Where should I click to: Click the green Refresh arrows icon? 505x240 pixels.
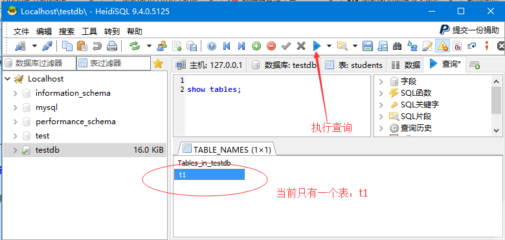point(135,46)
